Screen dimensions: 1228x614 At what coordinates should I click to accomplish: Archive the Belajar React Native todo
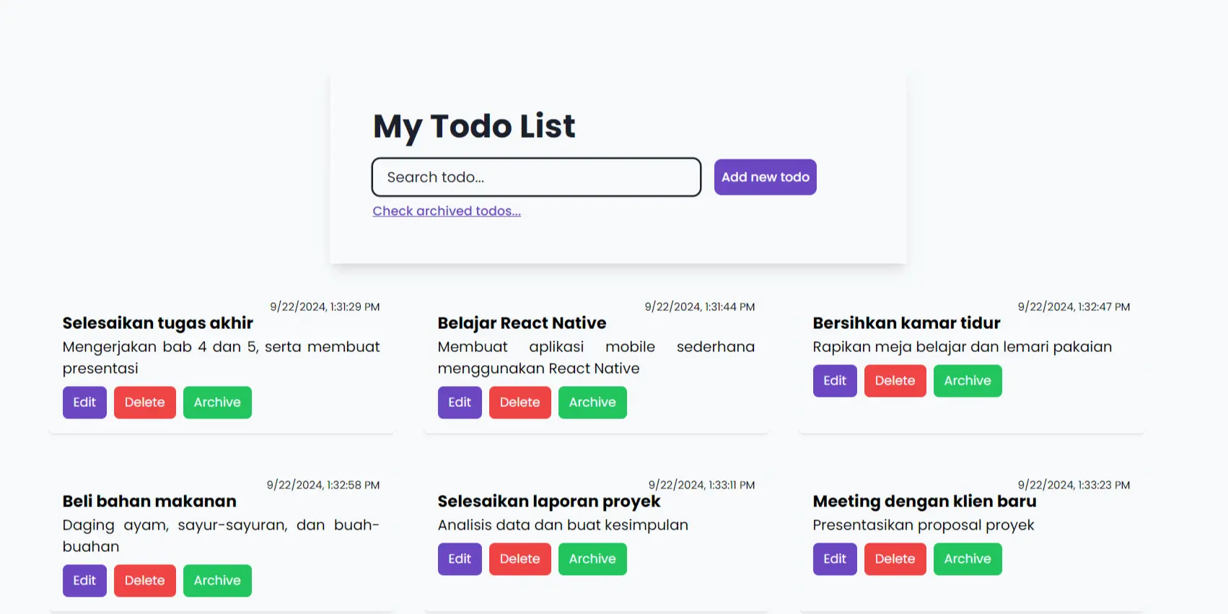point(592,402)
